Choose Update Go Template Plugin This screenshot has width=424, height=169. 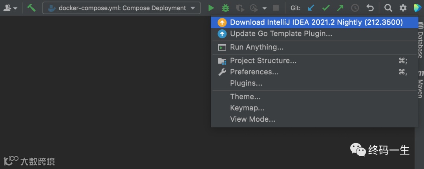[281, 34]
